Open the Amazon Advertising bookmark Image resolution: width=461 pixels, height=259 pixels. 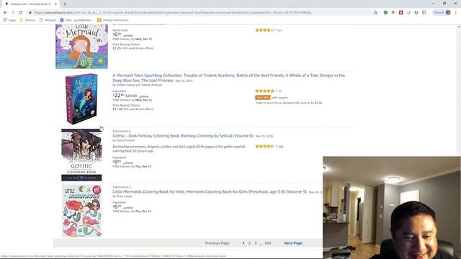tap(113, 20)
